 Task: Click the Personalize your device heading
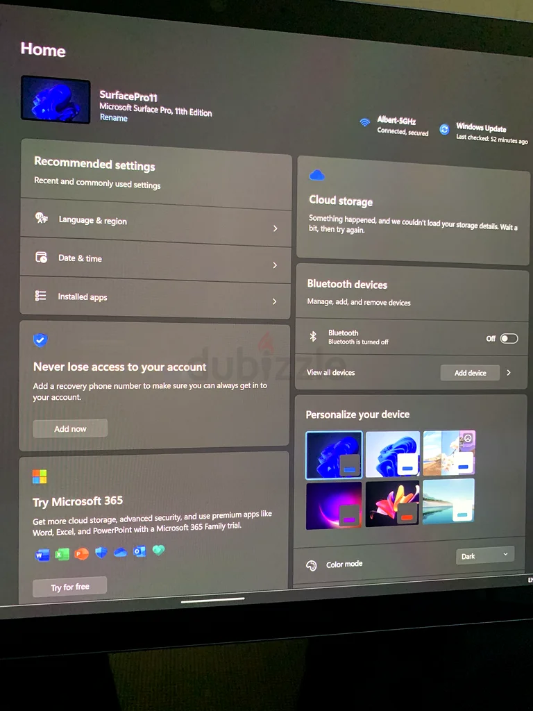point(357,415)
